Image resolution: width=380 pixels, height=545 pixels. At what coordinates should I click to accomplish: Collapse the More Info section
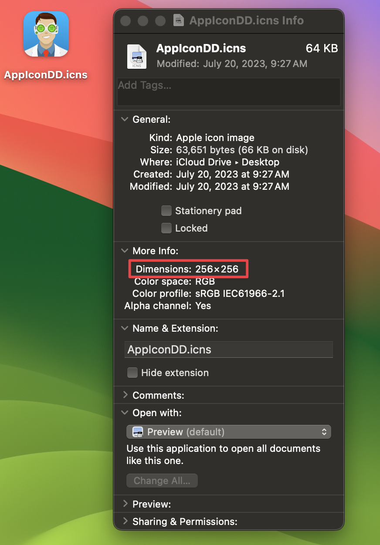125,251
